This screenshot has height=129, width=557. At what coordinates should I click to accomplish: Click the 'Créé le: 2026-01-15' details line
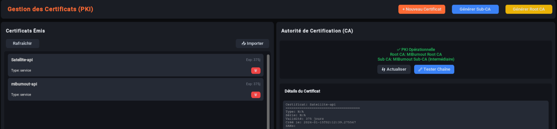pyautogui.click(x=321, y=122)
